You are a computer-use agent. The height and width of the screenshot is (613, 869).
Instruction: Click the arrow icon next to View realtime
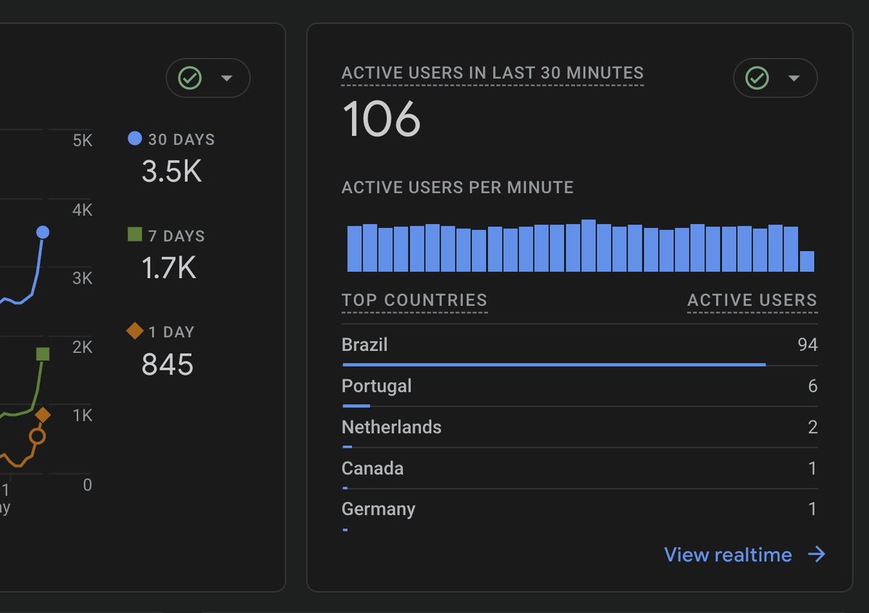(x=816, y=555)
